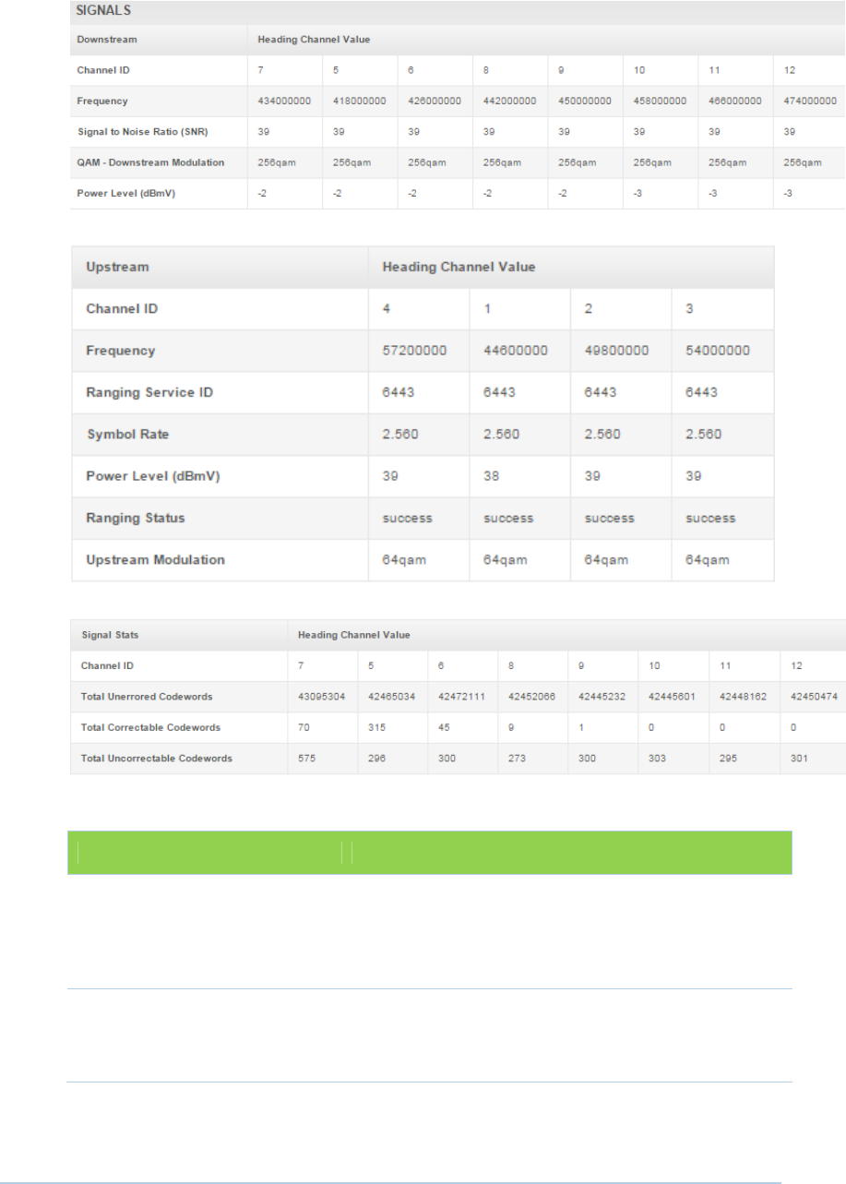
Task: Select unerrored codewords value 42450474
Action: click(815, 696)
